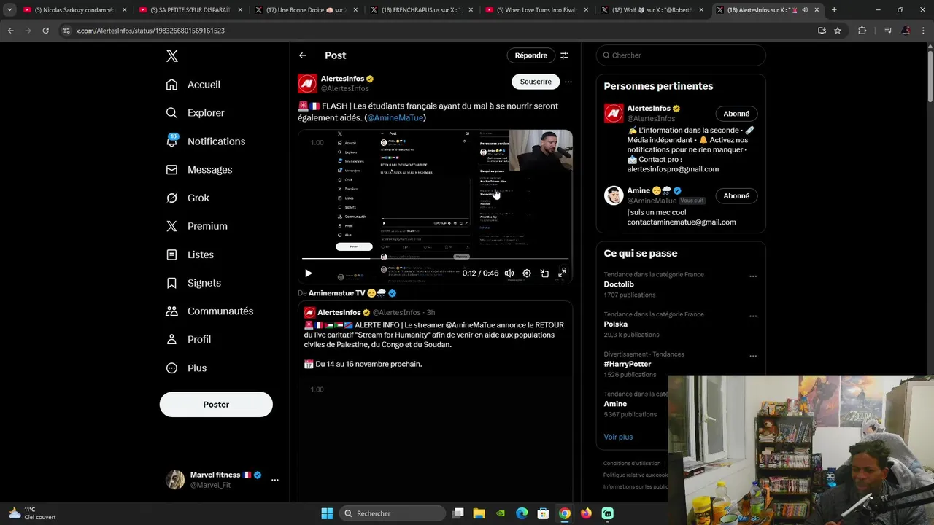Click the Profil person icon
The width and height of the screenshot is (934, 525).
point(171,340)
